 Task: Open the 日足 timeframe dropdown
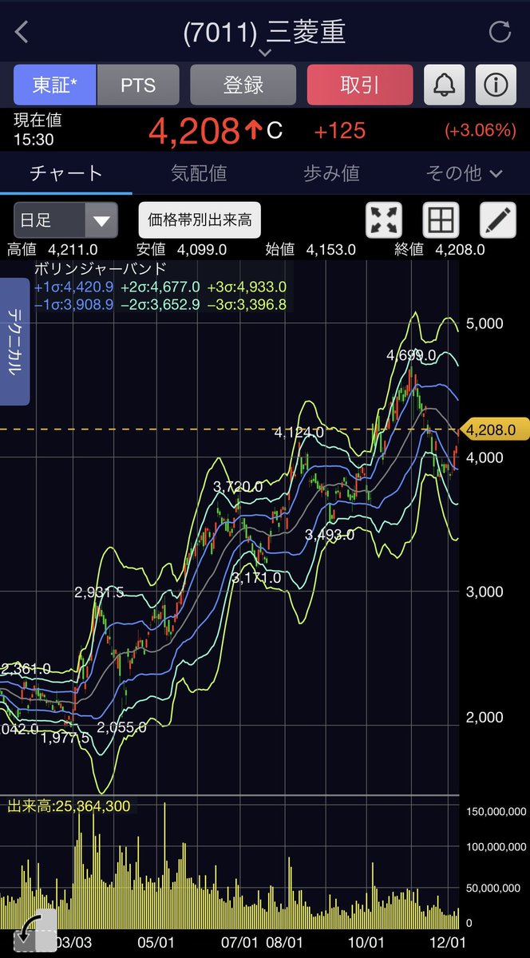(x=65, y=220)
